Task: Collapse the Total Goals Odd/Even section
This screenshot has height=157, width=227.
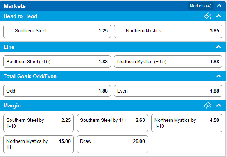Action: click(x=219, y=76)
